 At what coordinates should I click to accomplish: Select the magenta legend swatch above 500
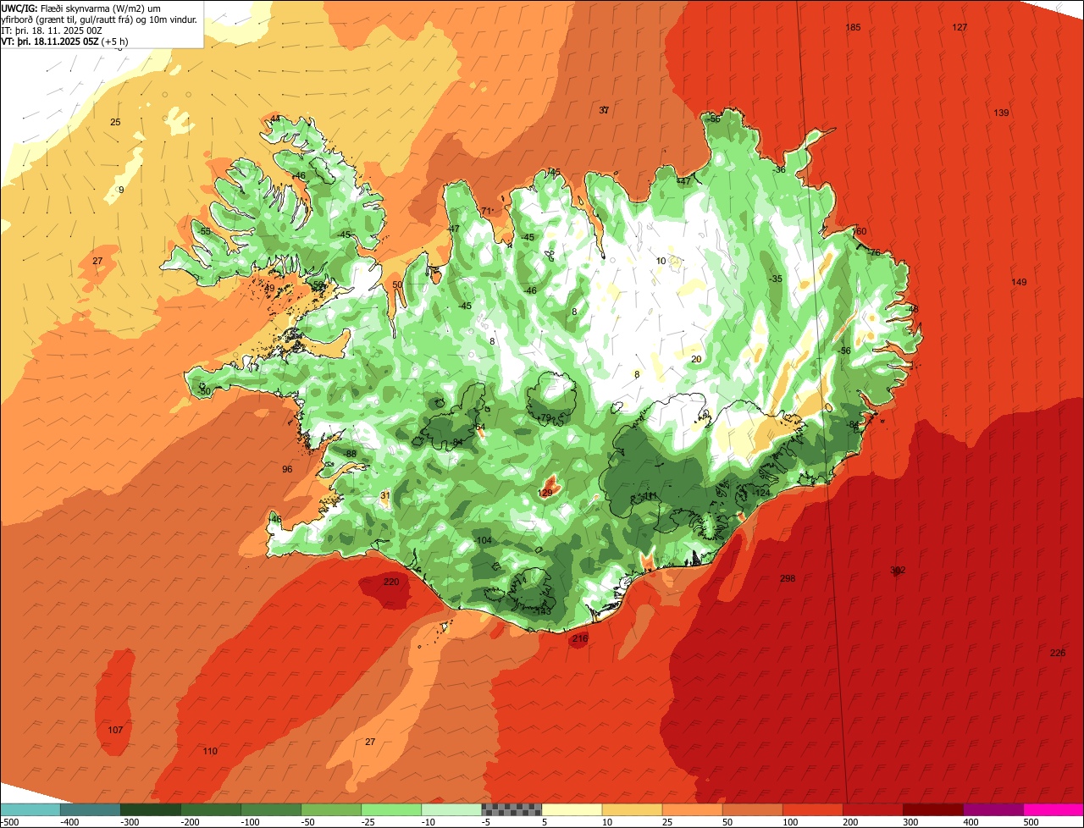1054,809
